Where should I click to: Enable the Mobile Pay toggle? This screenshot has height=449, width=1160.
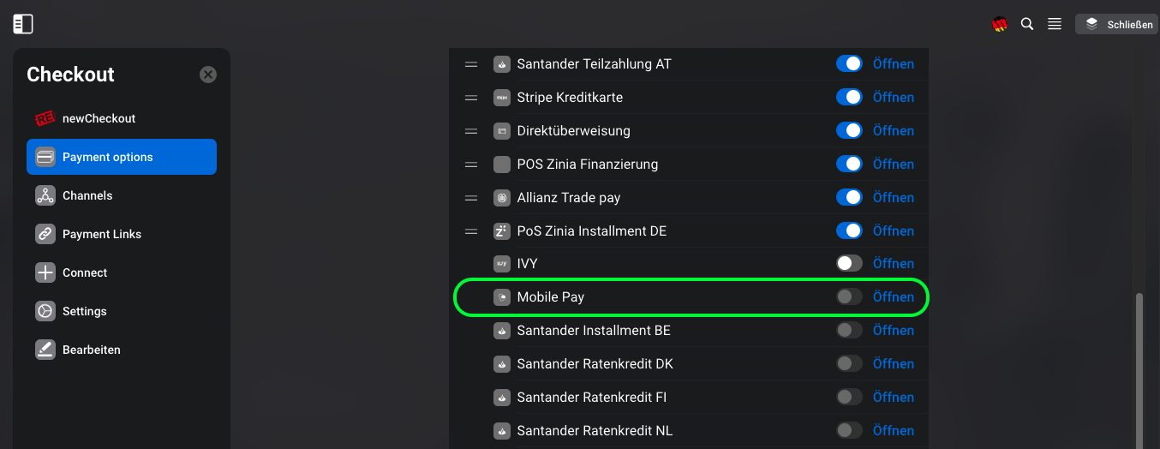849,297
